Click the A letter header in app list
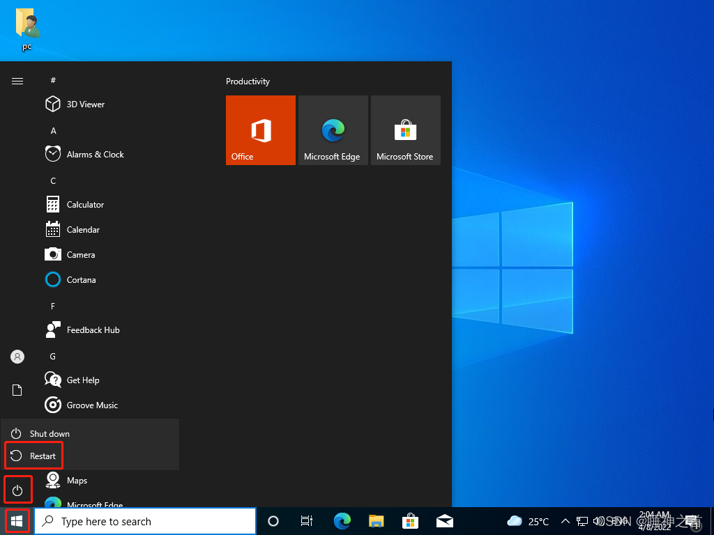This screenshot has width=714, height=535. coord(53,130)
